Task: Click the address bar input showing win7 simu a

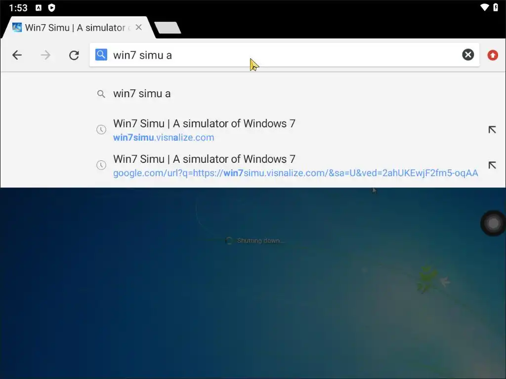Action: click(284, 55)
